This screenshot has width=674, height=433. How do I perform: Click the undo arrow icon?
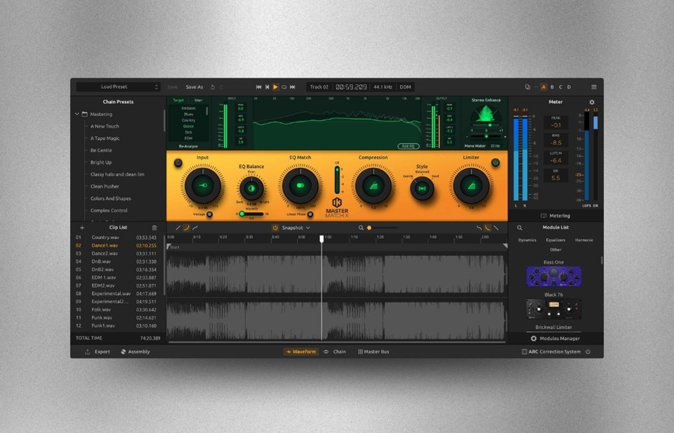pyautogui.click(x=212, y=87)
